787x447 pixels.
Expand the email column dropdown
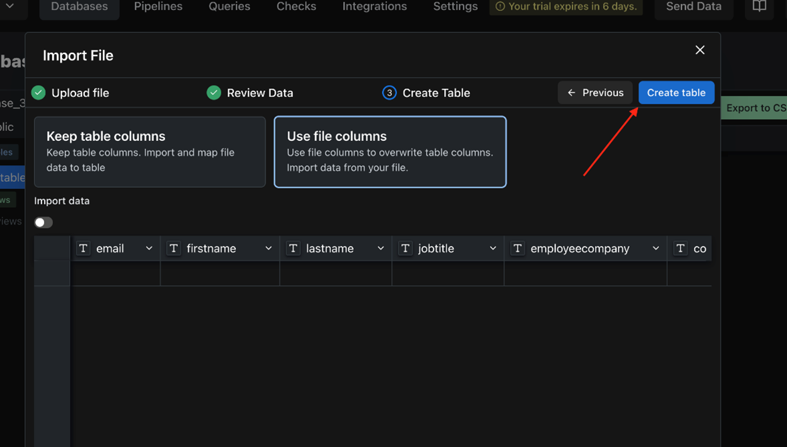click(x=149, y=249)
